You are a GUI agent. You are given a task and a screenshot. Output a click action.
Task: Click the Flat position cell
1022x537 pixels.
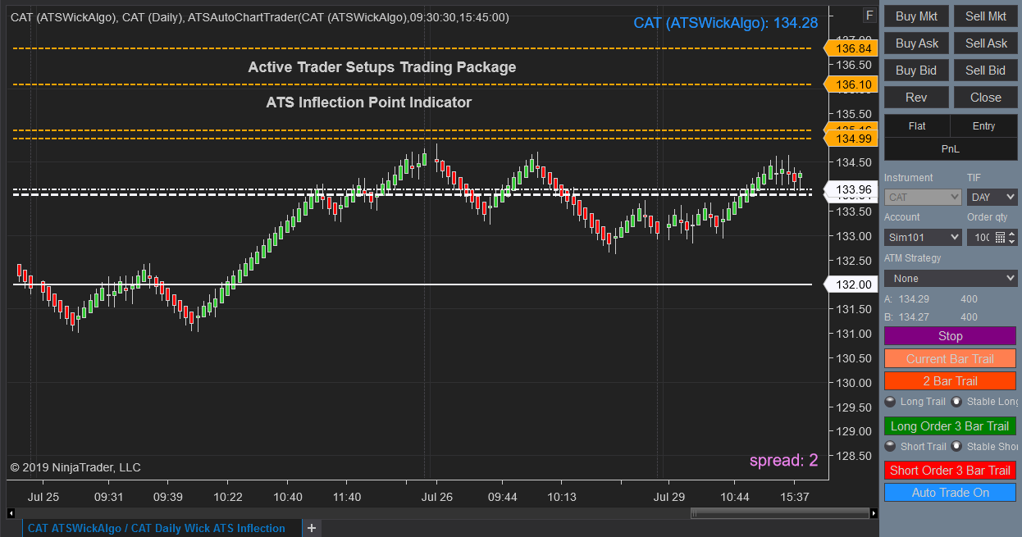[x=917, y=126]
